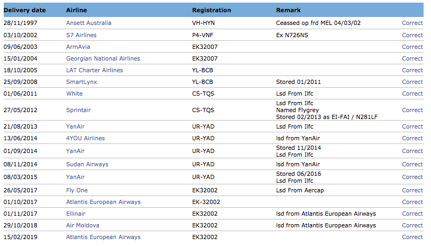
Task: Select registration VH-HYN
Action: pos(204,23)
